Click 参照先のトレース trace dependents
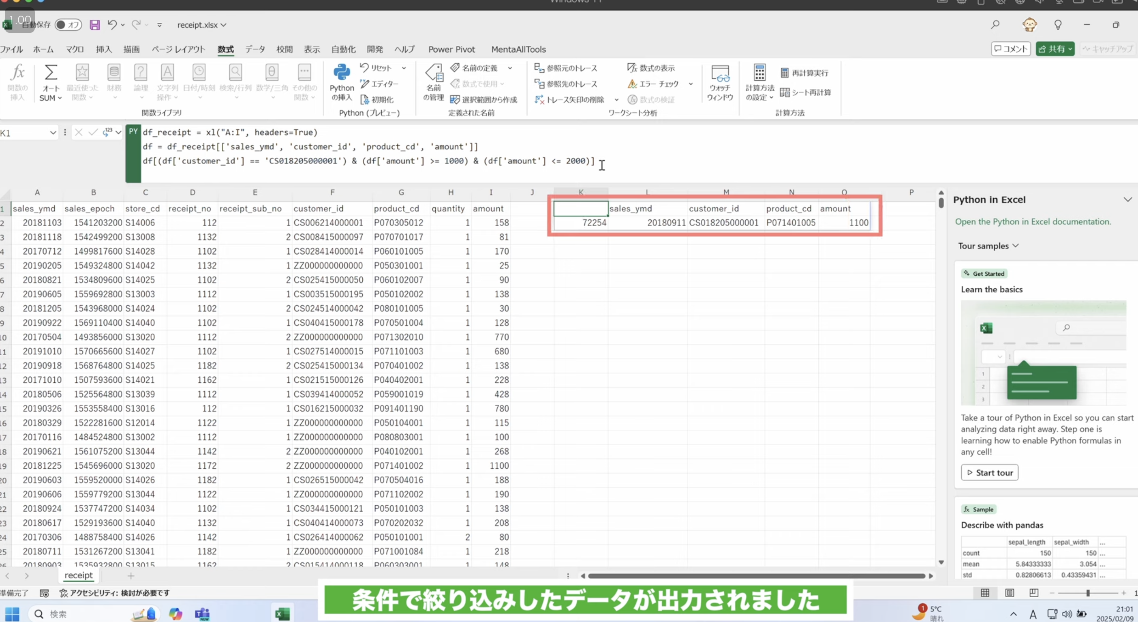The height and width of the screenshot is (622, 1138). 566,84
